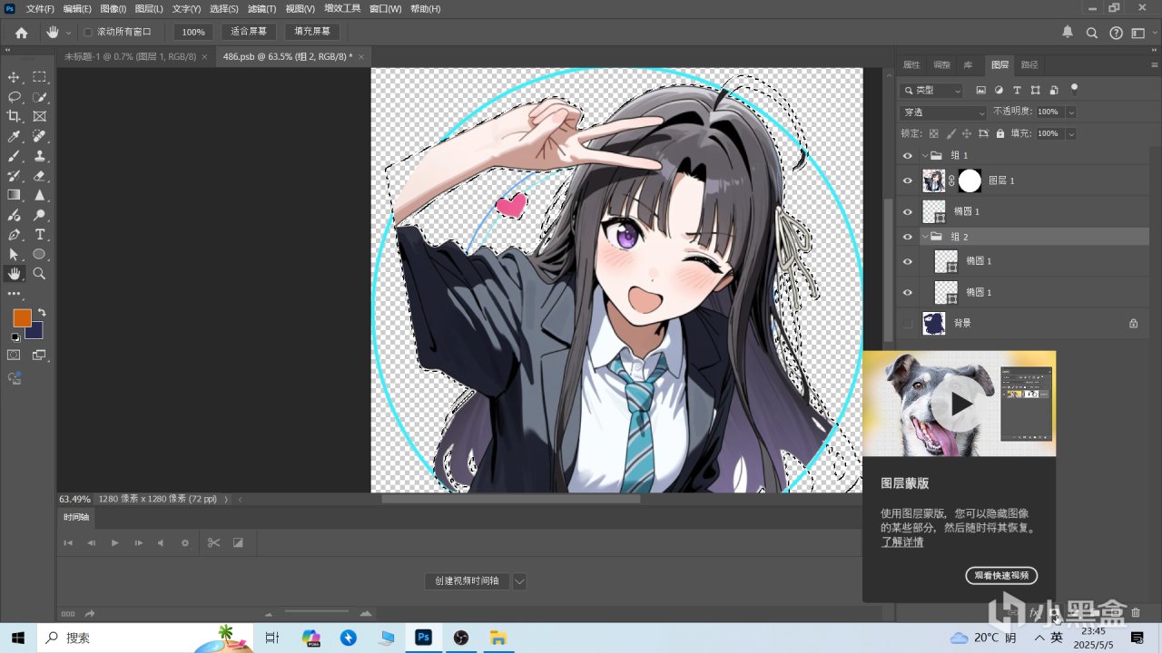Click the 观看快速视频 button
Screen dimensions: 1162x653
tap(1001, 575)
